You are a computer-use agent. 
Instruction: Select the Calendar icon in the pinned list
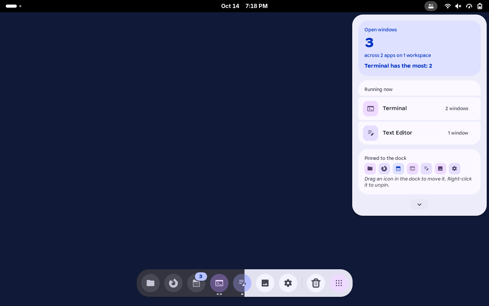click(x=398, y=169)
